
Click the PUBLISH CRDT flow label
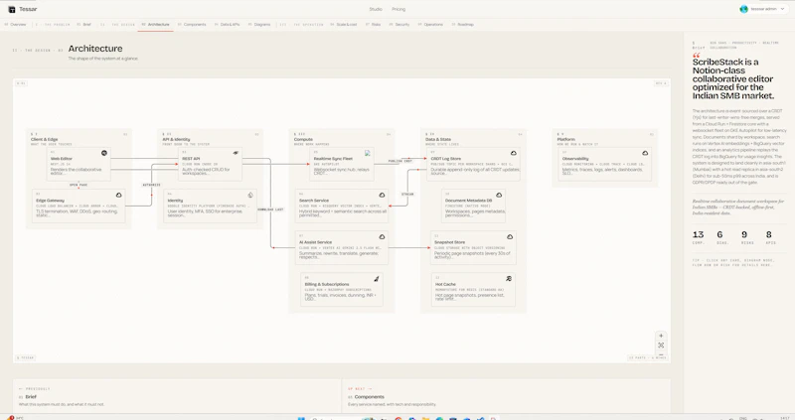pyautogui.click(x=400, y=161)
